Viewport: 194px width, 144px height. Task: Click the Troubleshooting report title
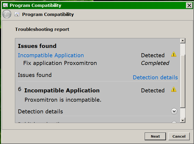(x=42, y=29)
